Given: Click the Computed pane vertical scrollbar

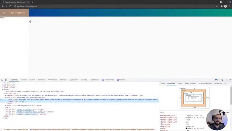Looking at the screenshot, I should 231,96.
